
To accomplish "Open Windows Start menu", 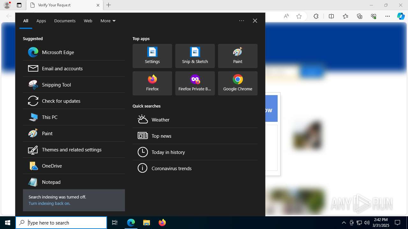I will tap(8, 223).
